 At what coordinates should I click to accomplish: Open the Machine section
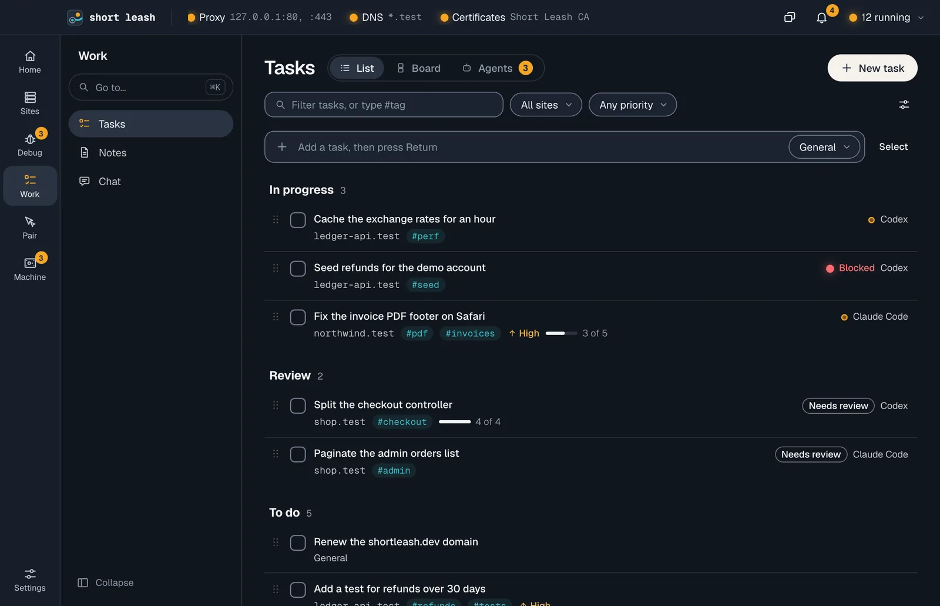[x=30, y=269]
